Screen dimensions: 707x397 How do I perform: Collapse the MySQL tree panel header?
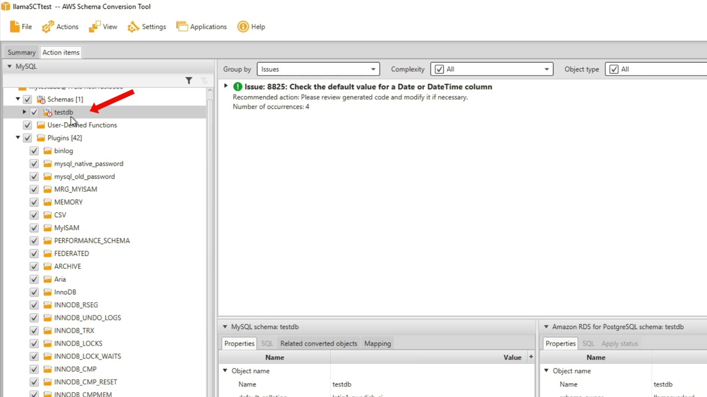click(x=9, y=66)
